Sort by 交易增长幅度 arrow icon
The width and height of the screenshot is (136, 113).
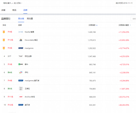tap(130, 25)
